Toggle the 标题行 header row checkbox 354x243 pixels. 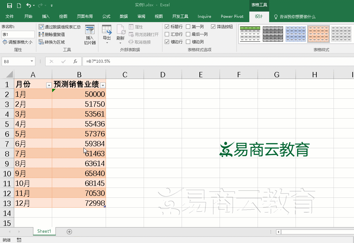click(167, 27)
